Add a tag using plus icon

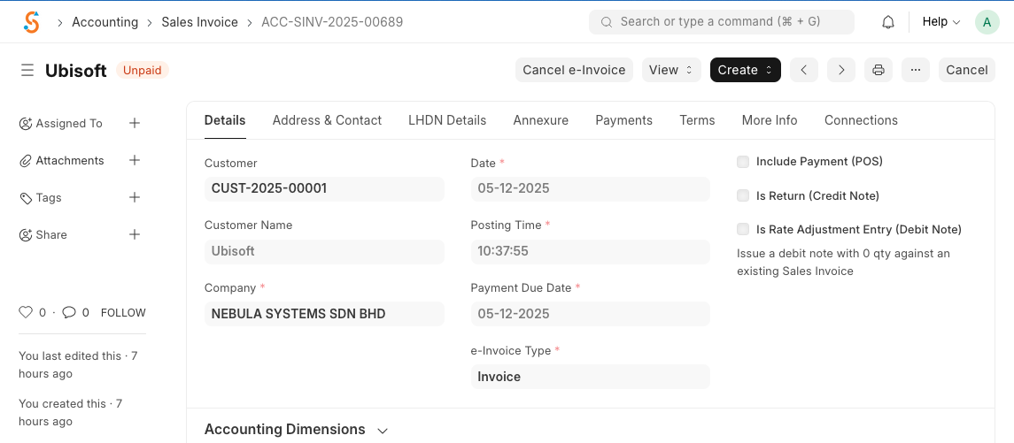(x=135, y=198)
